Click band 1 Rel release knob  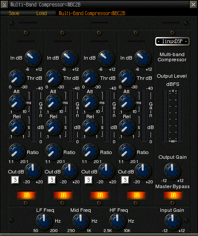point(17,127)
